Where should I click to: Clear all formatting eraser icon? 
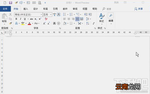click(x=46, y=19)
